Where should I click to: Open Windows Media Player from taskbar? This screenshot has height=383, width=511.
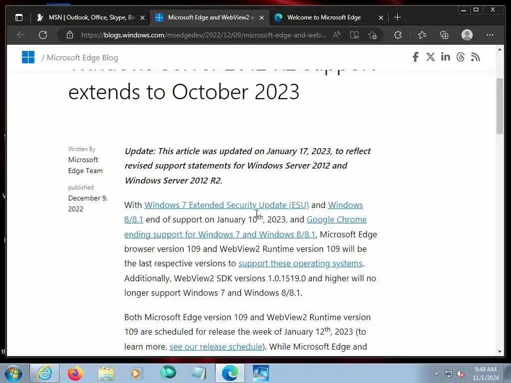coord(136,373)
